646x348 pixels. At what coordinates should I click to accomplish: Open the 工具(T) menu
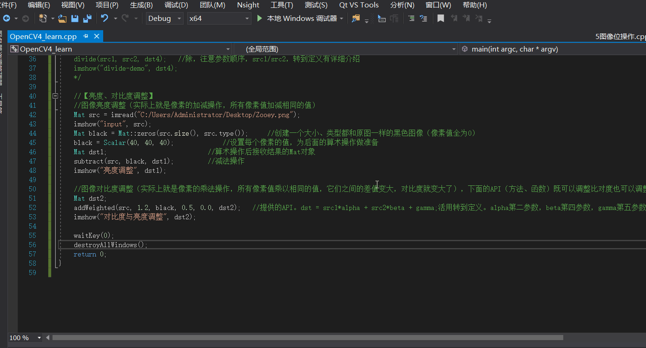coord(282,5)
